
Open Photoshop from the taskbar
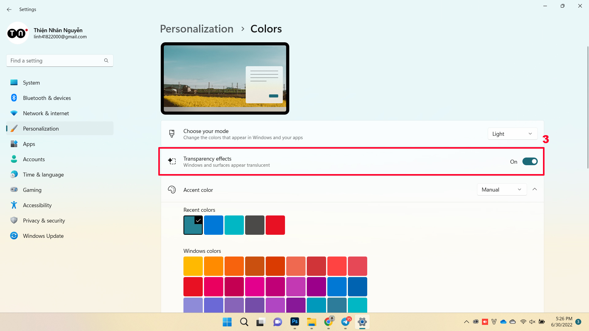click(x=294, y=321)
